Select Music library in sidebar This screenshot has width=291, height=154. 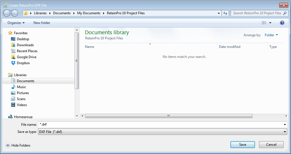click(x=21, y=87)
